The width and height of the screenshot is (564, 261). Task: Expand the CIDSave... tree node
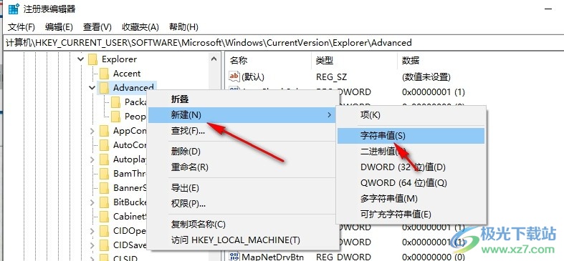pos(92,245)
